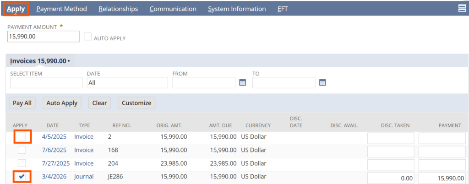Switch to the Apply tab
The height and width of the screenshot is (184, 469).
coord(16,9)
